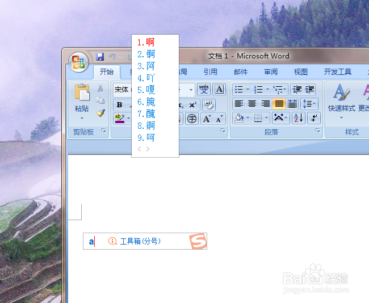Go to previous IME candidate page
Viewport: 369px width, 303px height.
click(139, 149)
